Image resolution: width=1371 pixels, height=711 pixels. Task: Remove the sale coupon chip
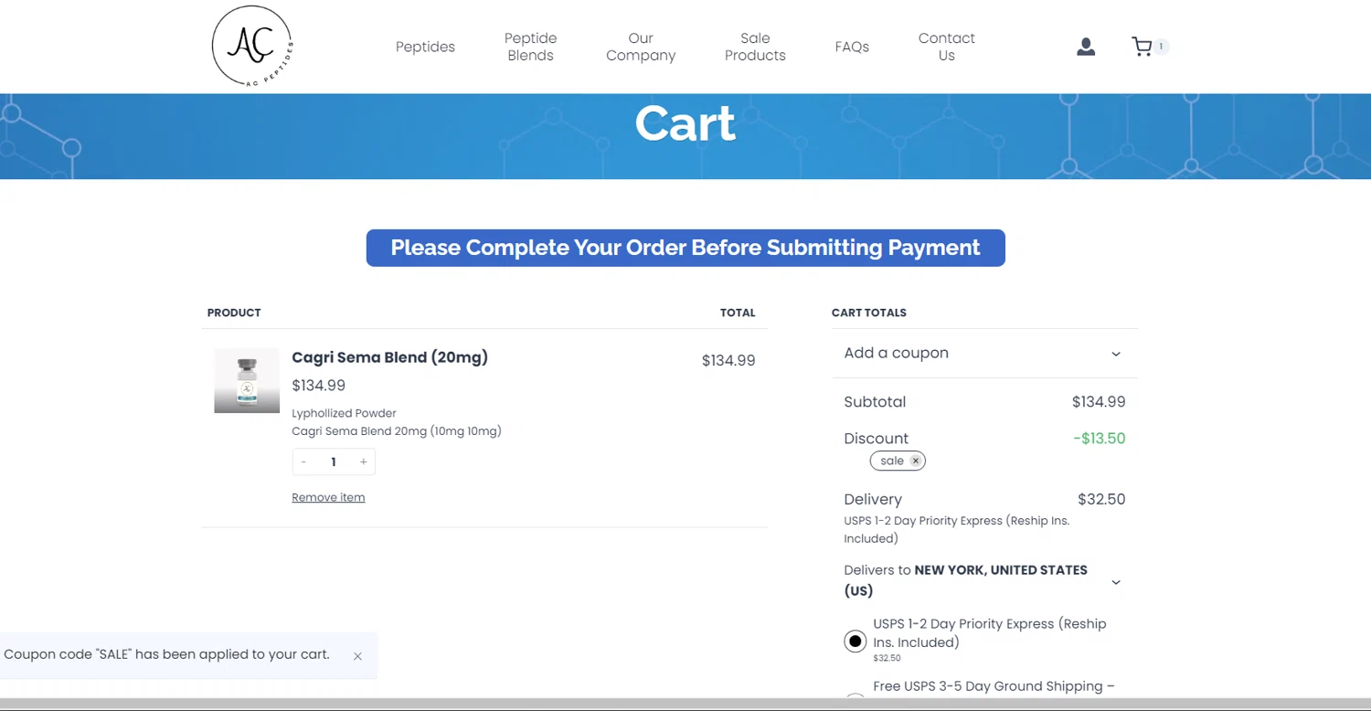pyautogui.click(x=915, y=461)
